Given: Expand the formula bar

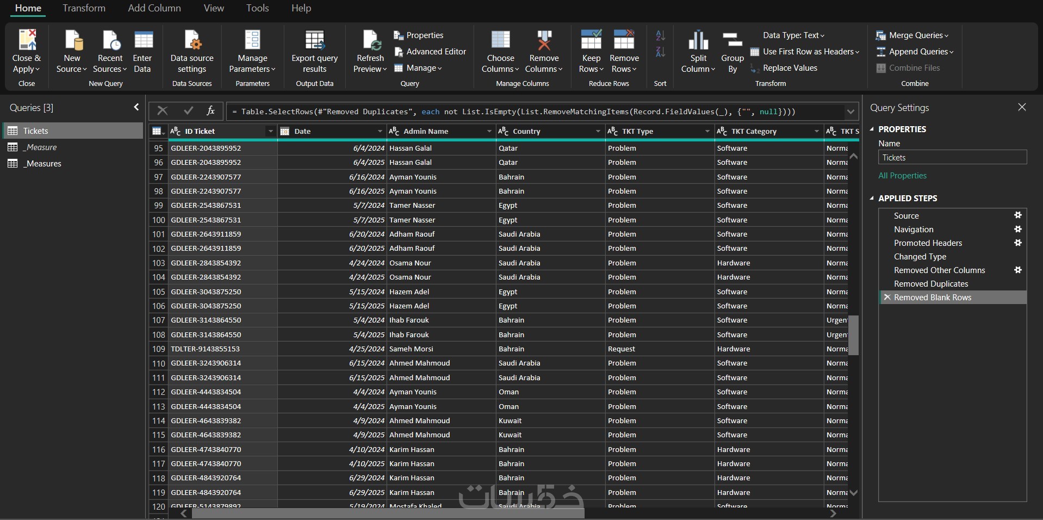Looking at the screenshot, I should tap(850, 112).
